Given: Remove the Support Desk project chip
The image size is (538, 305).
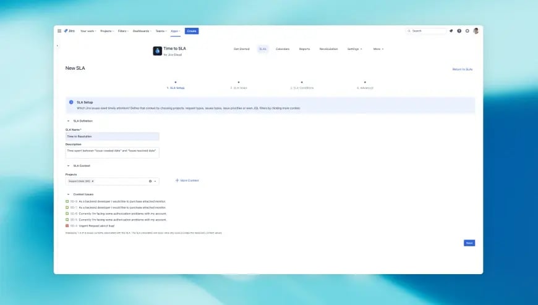Looking at the screenshot, I should coord(93,182).
